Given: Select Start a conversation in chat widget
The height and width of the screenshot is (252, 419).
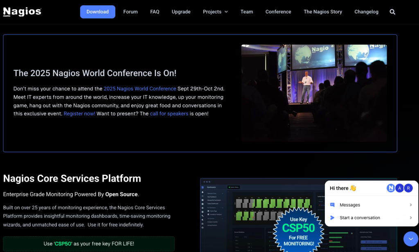Looking at the screenshot, I should tap(371, 218).
